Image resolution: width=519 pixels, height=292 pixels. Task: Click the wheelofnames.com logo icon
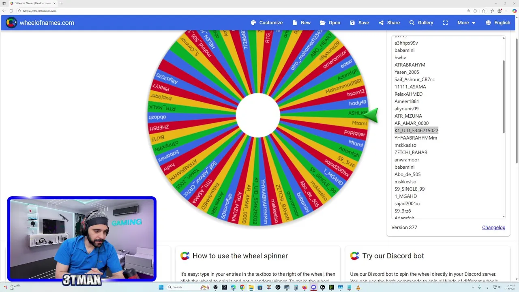(11, 23)
